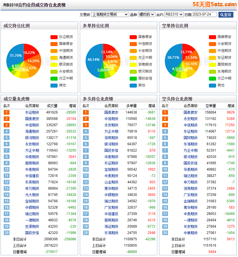Open the 合约 RB2310 dropdown
Viewport: 238px width, 257px height.
(x=174, y=14)
